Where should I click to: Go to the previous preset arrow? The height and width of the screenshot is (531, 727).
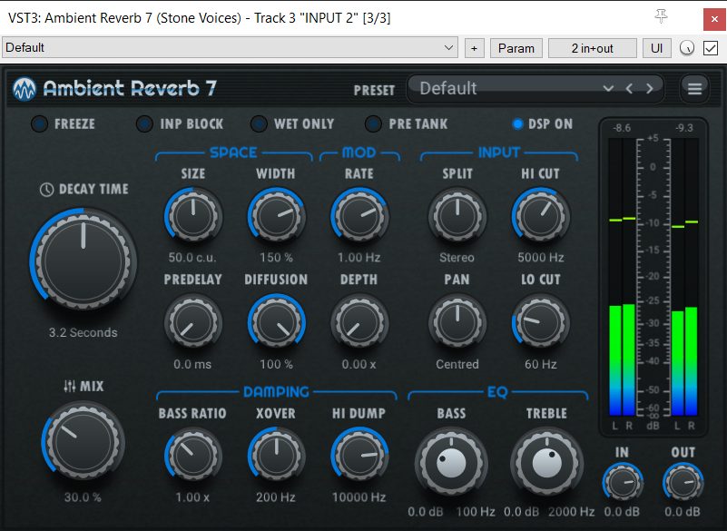coord(629,88)
